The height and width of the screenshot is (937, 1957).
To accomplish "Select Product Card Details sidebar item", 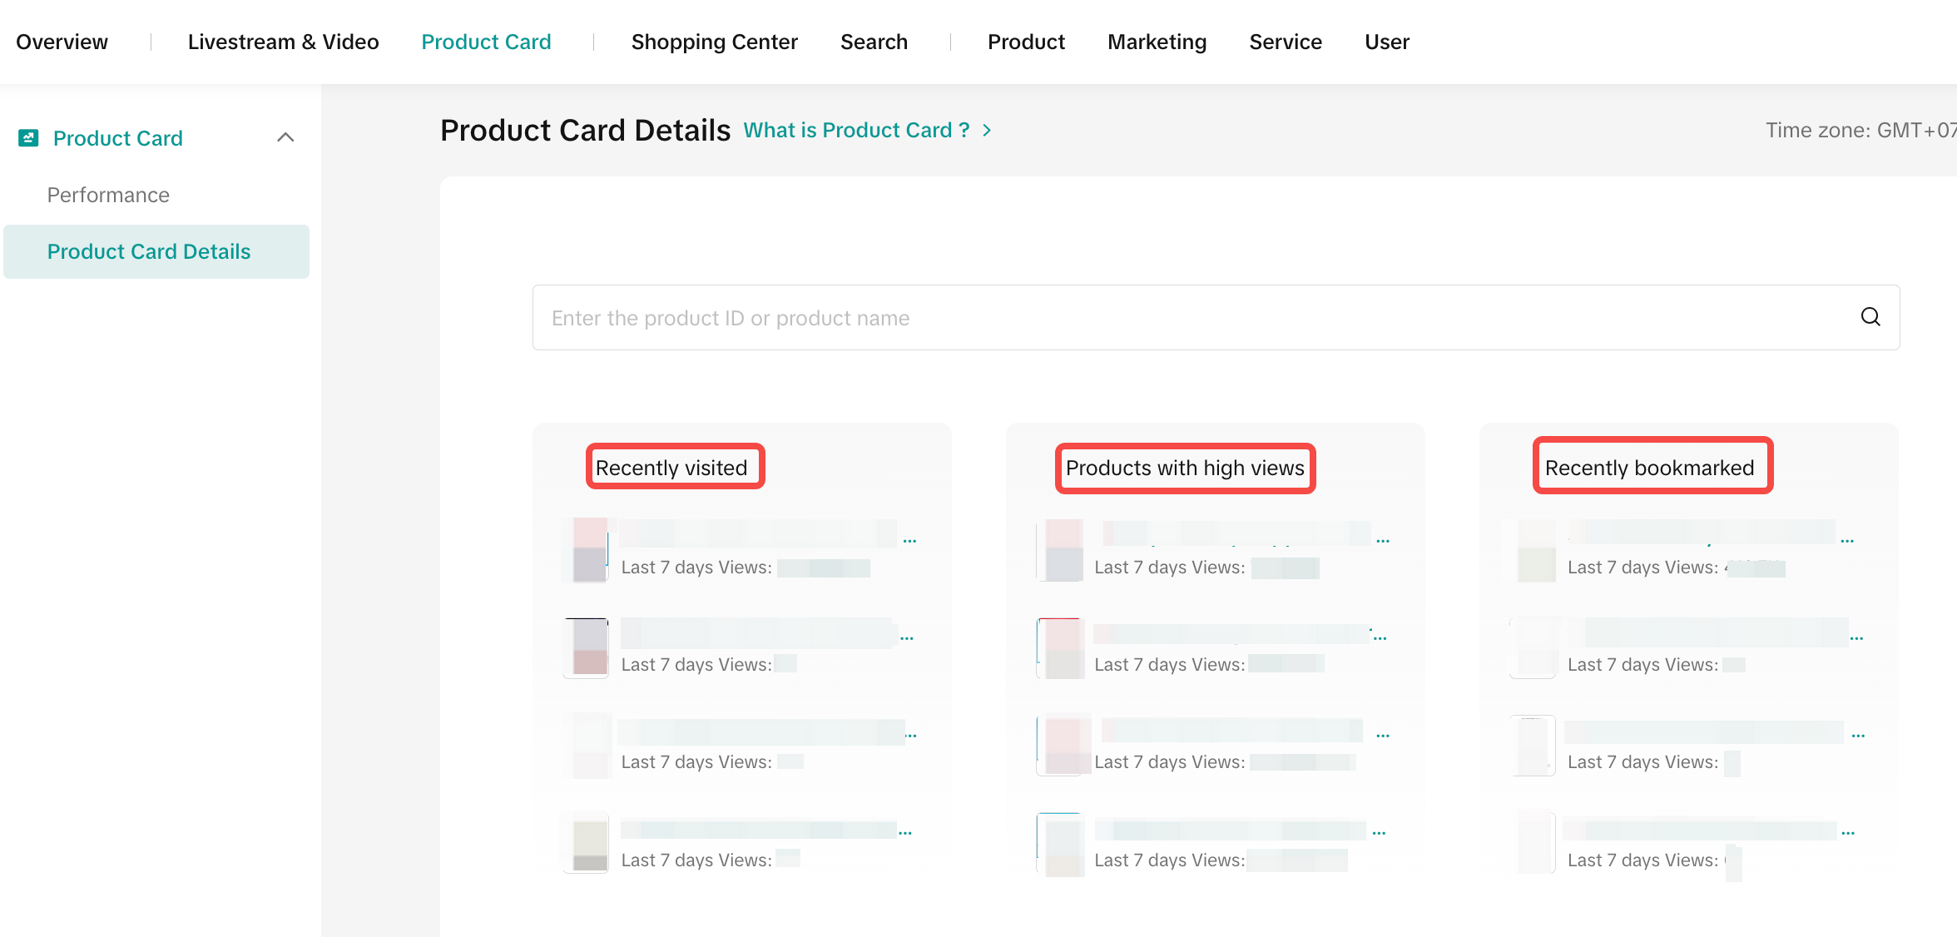I will (x=148, y=251).
